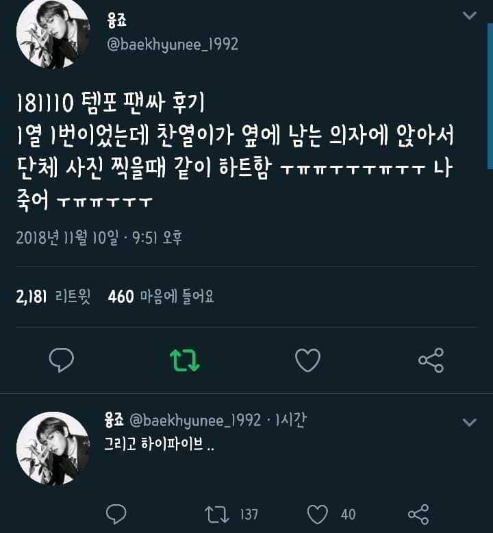View the 2,181 retweets list
Image resolution: width=493 pixels, height=533 pixels.
[x=53, y=297]
